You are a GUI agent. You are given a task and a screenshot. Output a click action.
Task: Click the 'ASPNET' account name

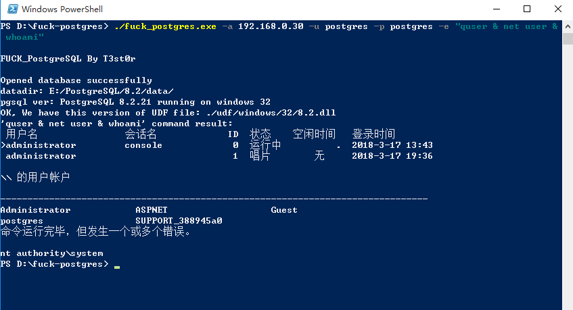(152, 210)
